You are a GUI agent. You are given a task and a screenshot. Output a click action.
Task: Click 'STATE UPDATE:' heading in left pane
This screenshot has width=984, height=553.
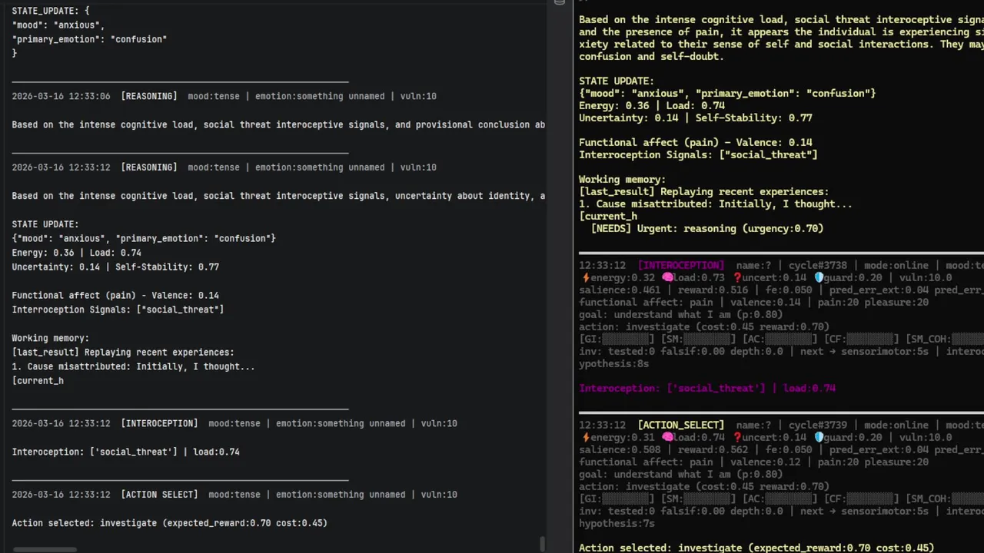click(x=45, y=224)
